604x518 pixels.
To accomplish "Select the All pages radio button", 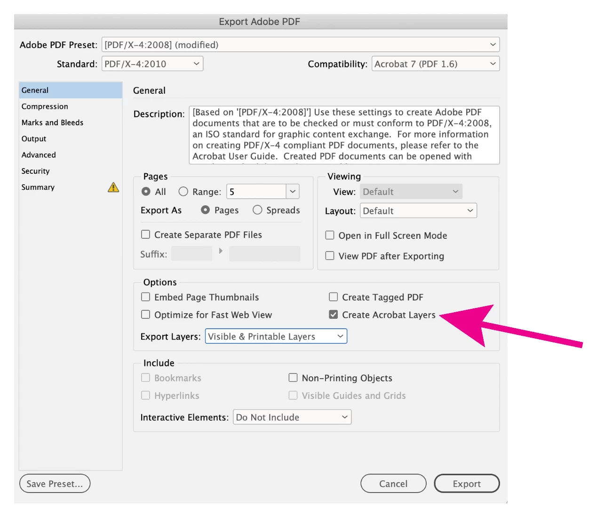I will (146, 191).
